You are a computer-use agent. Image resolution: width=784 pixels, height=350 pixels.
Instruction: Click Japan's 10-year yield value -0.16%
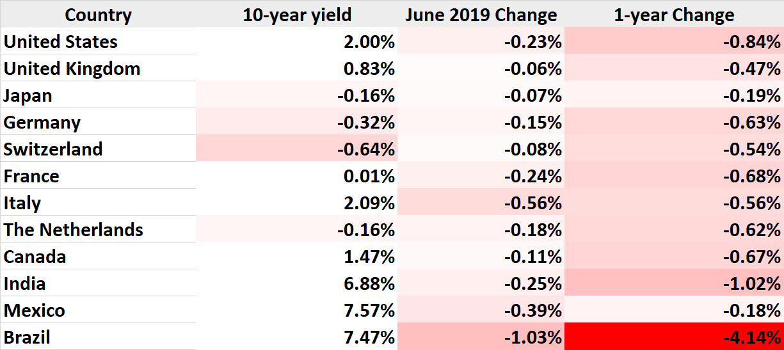pyautogui.click(x=367, y=96)
